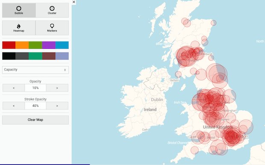This screenshot has height=165, width=265.
Task: Click the Clear Map button
Action: (35, 120)
